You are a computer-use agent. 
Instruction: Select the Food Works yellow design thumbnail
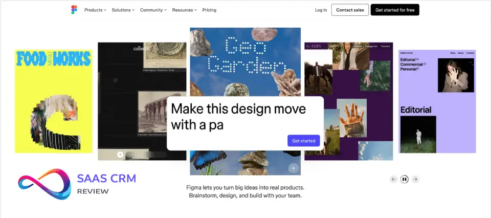point(54,101)
